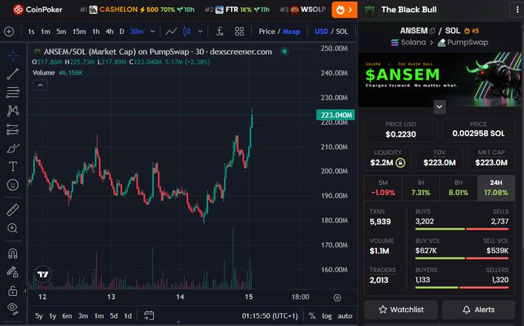This screenshot has width=524, height=326.
Task: Open the Alerts button
Action: pos(479,310)
